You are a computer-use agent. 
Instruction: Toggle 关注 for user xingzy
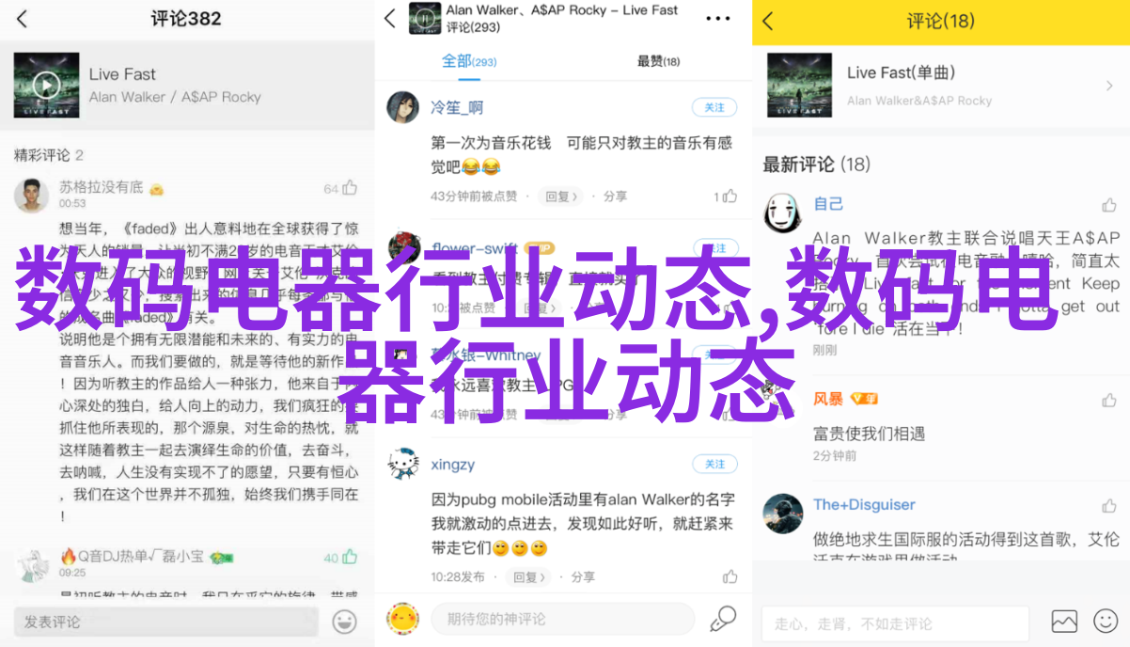point(715,464)
